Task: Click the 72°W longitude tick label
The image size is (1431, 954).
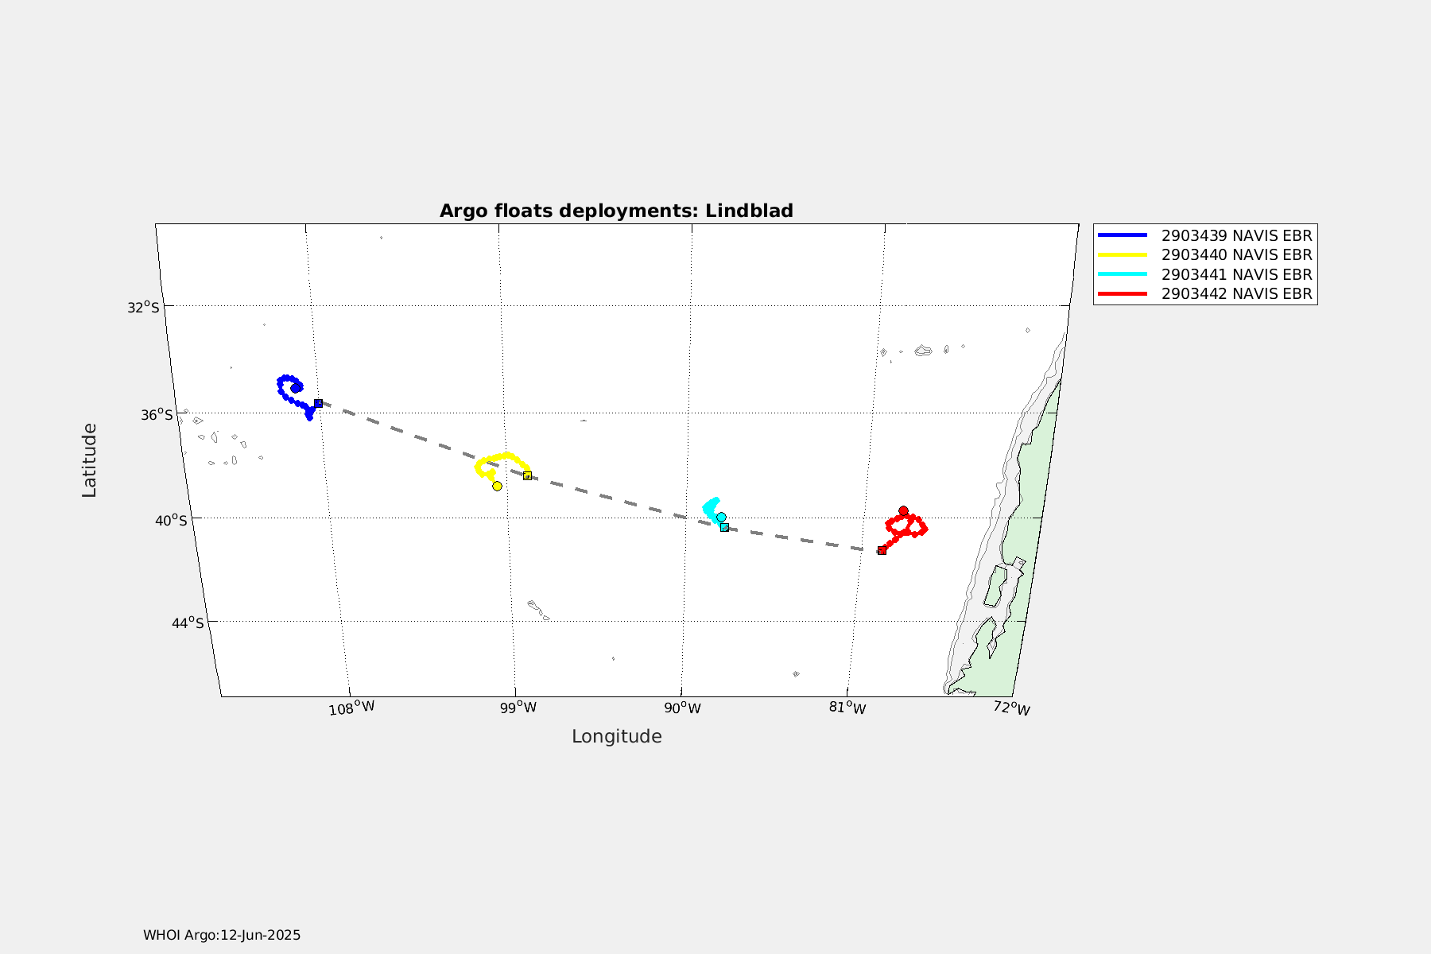Action: point(1012,708)
